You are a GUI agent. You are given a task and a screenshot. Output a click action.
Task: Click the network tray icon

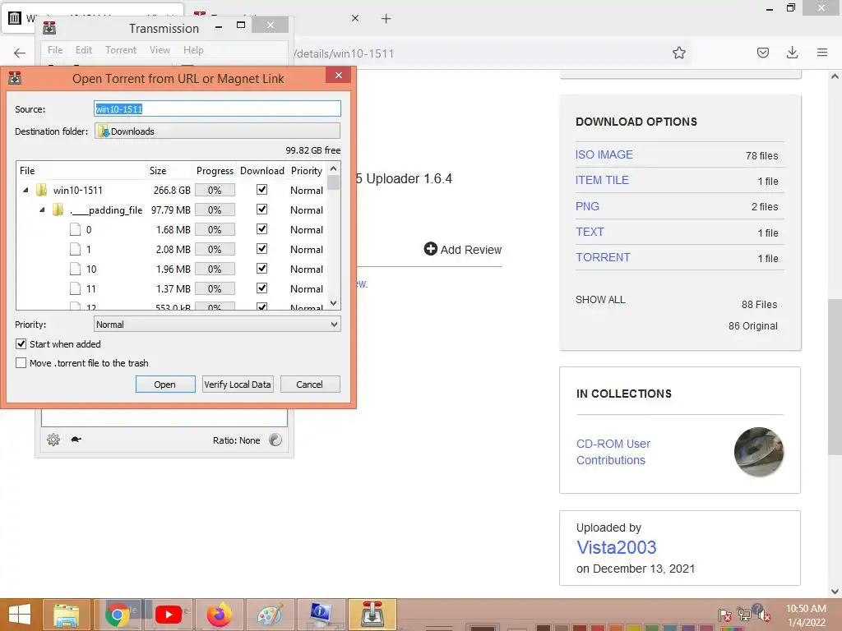pos(743,615)
